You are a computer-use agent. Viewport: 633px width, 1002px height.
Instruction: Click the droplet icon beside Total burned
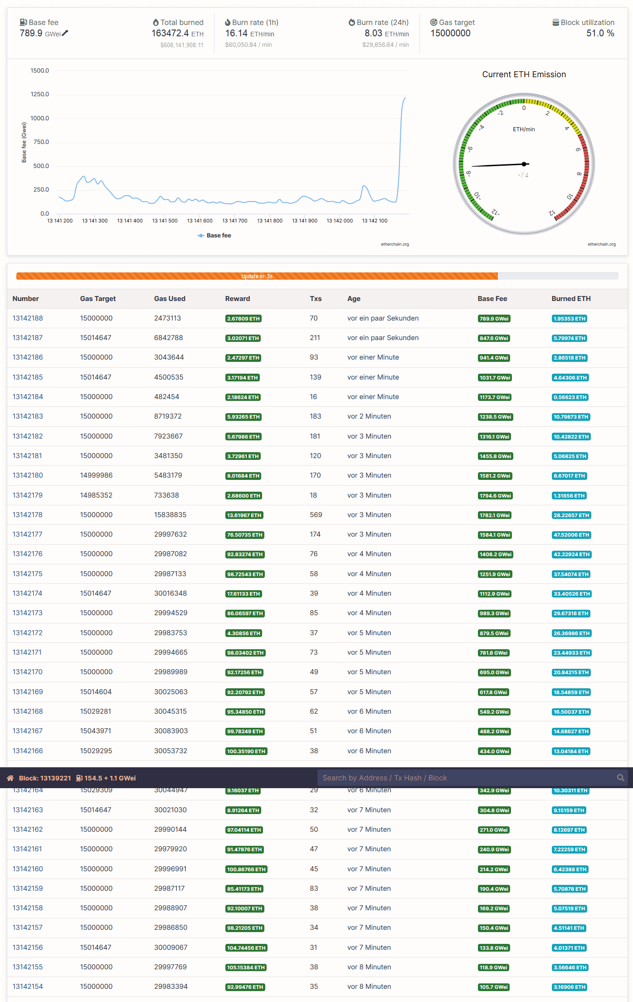point(156,22)
